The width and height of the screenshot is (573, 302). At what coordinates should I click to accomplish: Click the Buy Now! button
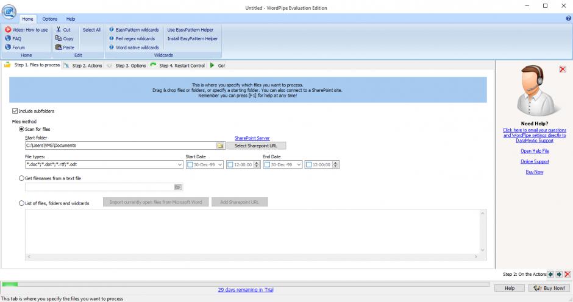(x=549, y=288)
